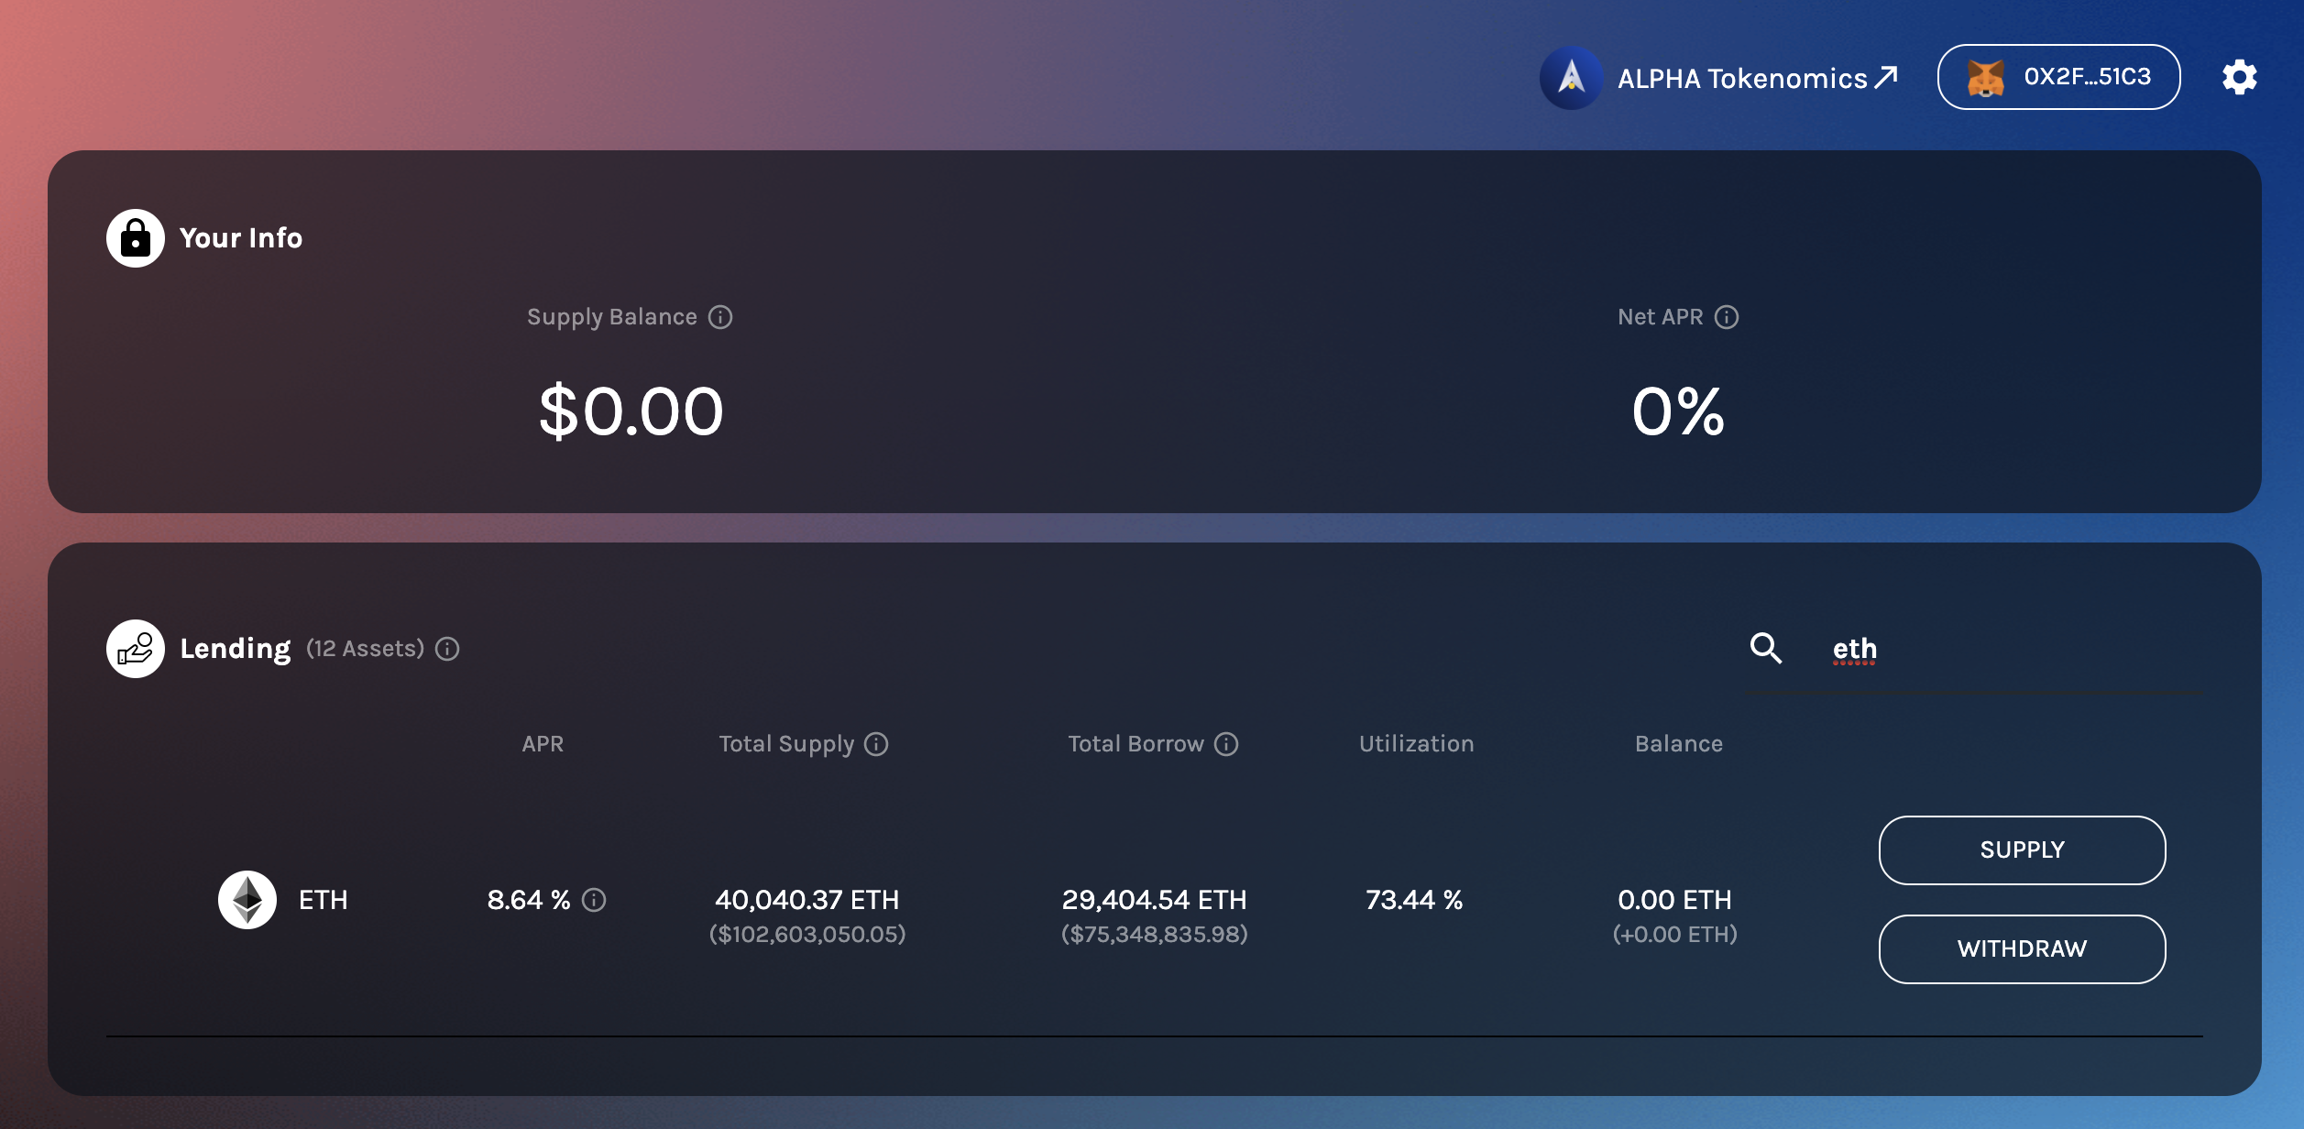Click the Supply Balance info icon
This screenshot has height=1129, width=2304.
pyautogui.click(x=720, y=317)
